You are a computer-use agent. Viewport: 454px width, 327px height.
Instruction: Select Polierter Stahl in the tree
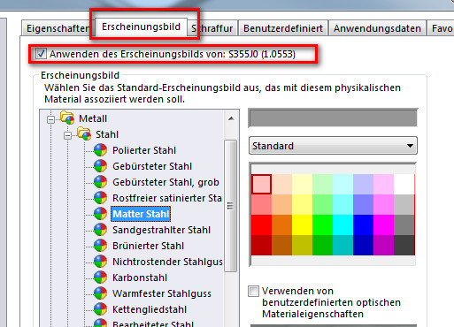[x=144, y=150]
